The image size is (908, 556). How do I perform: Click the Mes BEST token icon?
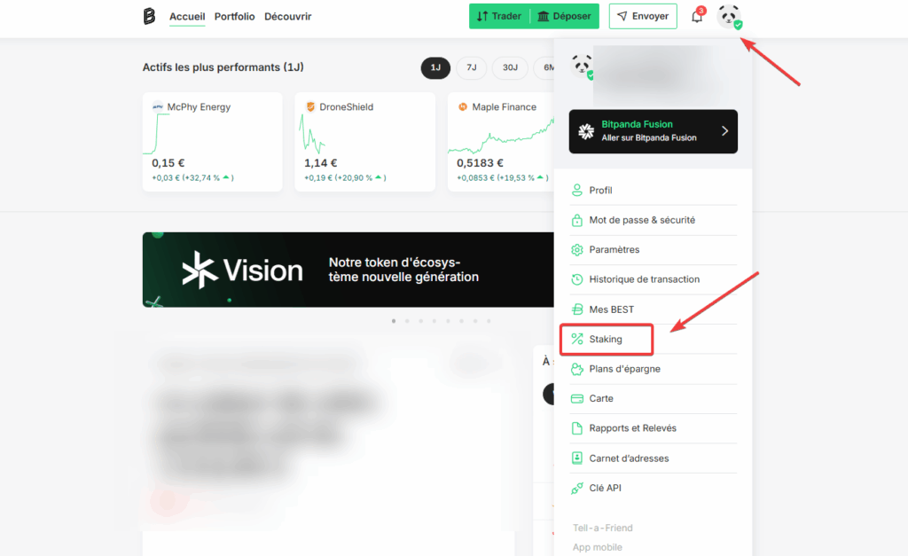[x=576, y=309]
